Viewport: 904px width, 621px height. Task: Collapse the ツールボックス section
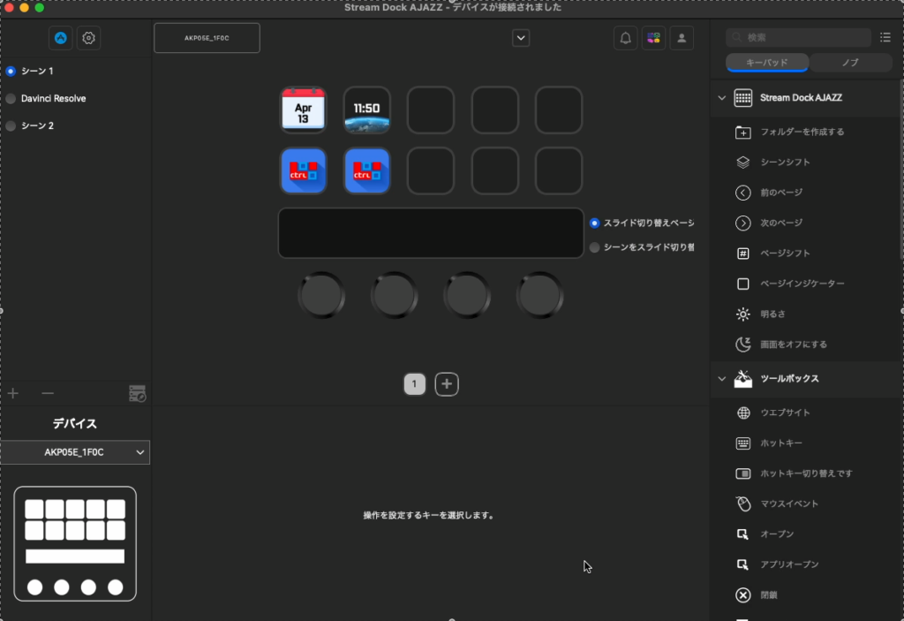pyautogui.click(x=721, y=379)
